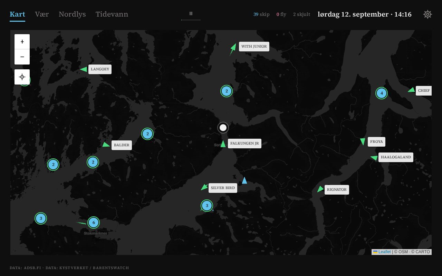Click the FALKUNGEN JR ship label
The image size is (442, 276).
coord(244,144)
